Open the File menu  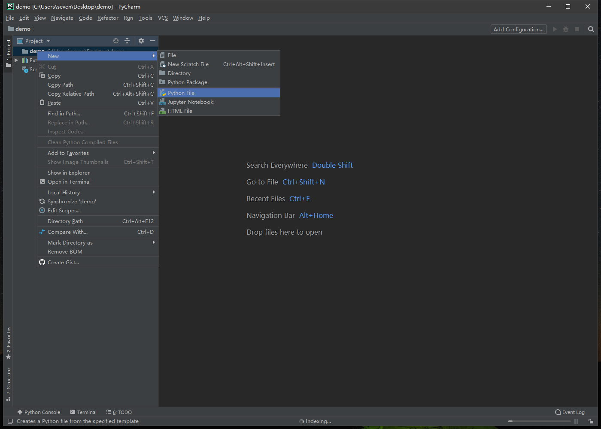[10, 18]
